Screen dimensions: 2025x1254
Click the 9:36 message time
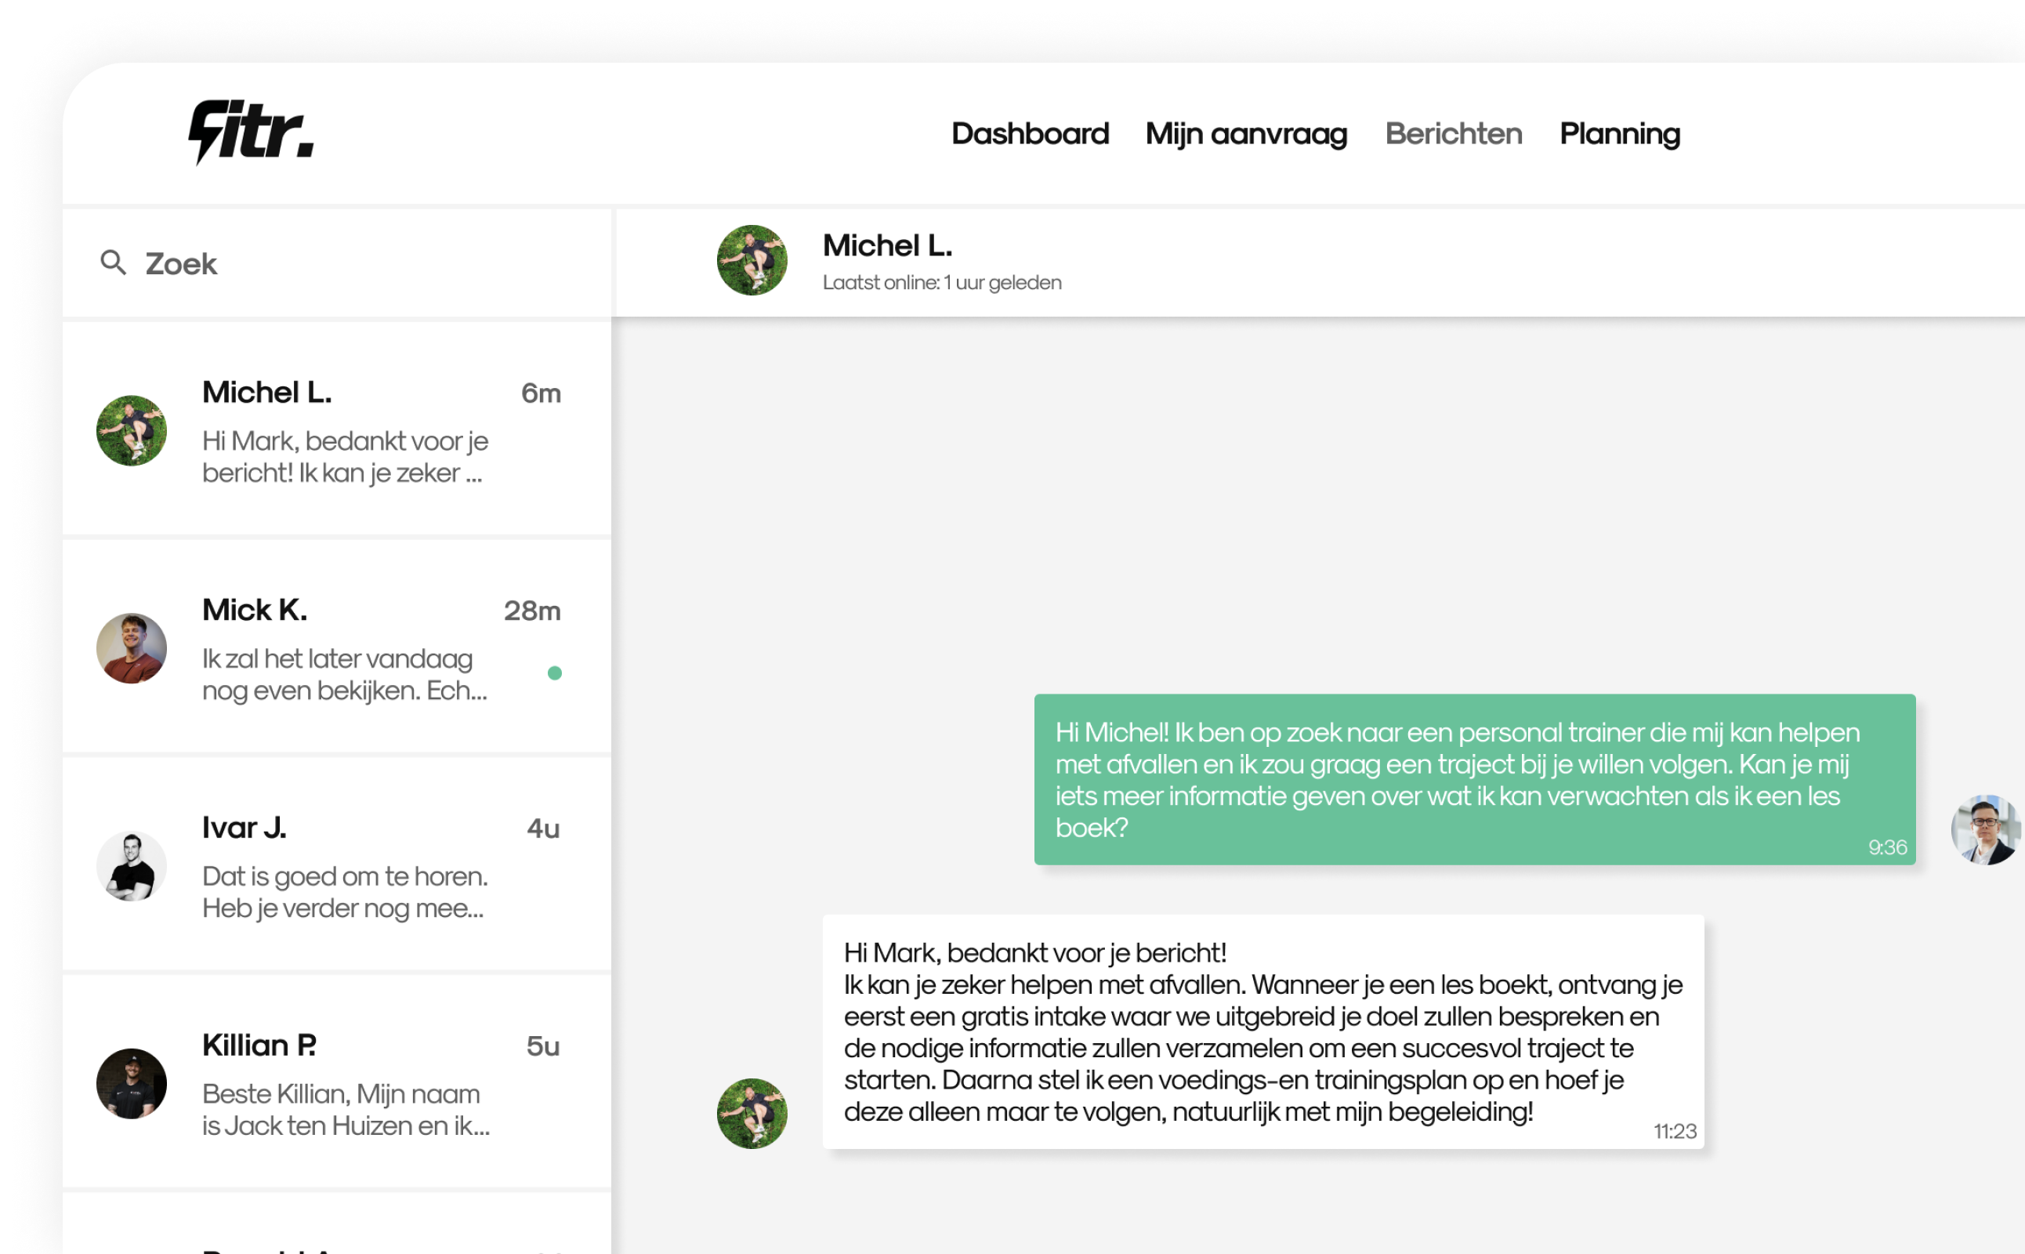point(1887,846)
